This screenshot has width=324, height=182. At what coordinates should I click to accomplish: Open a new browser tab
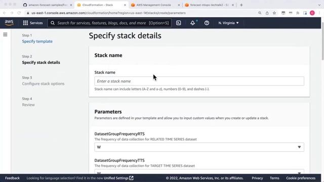click(x=241, y=5)
